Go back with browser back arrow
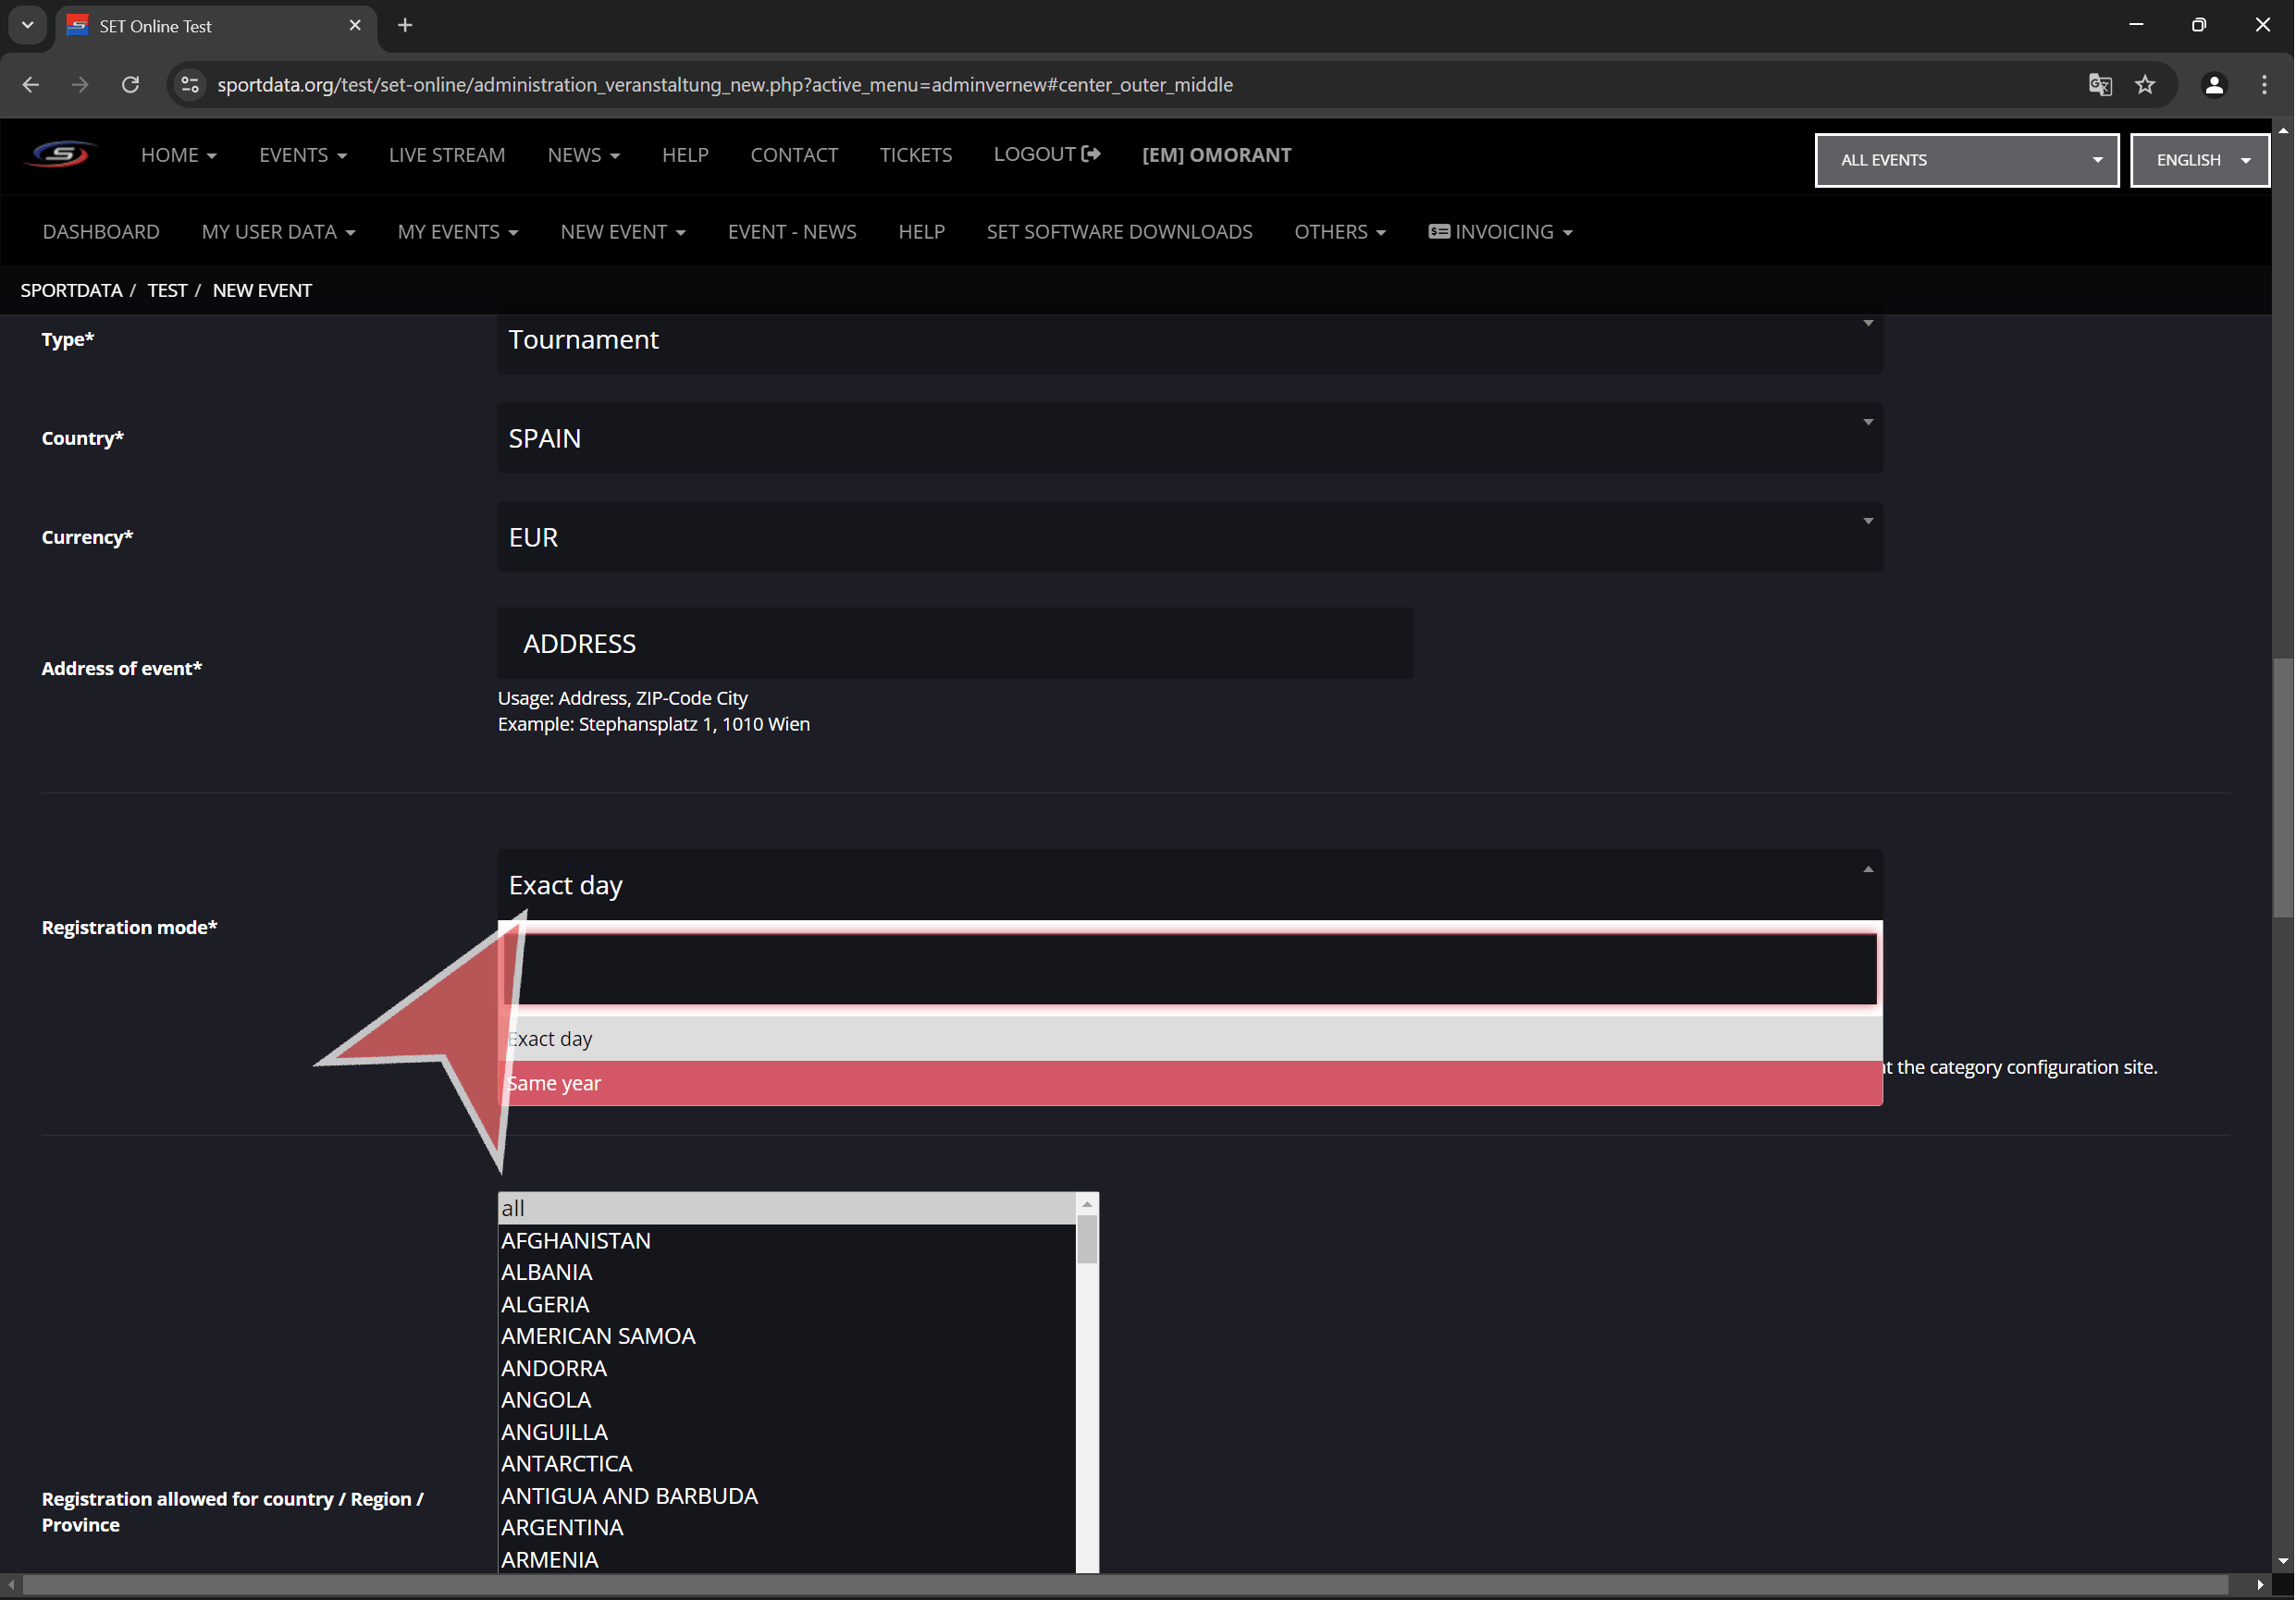 [31, 85]
